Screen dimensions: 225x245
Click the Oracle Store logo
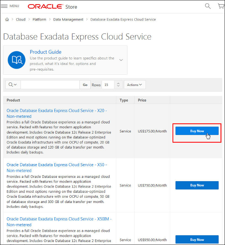point(52,6)
